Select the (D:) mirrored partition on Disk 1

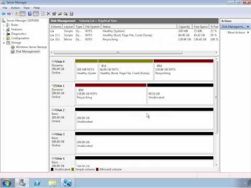point(111,94)
